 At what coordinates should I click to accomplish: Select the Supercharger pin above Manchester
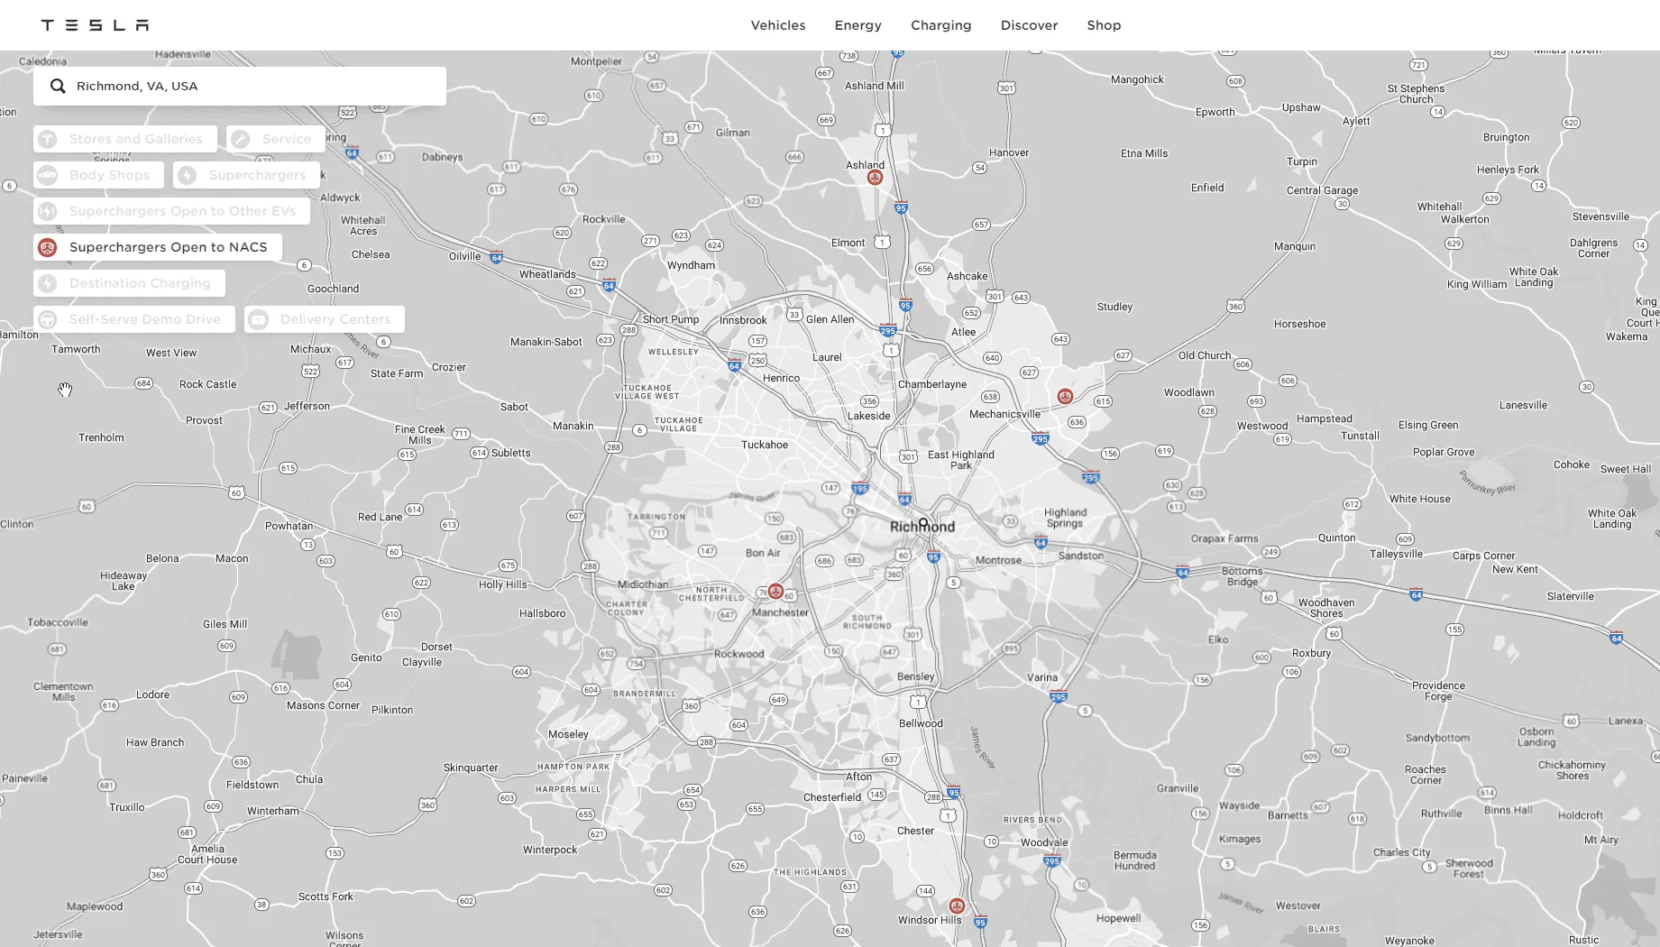(775, 592)
